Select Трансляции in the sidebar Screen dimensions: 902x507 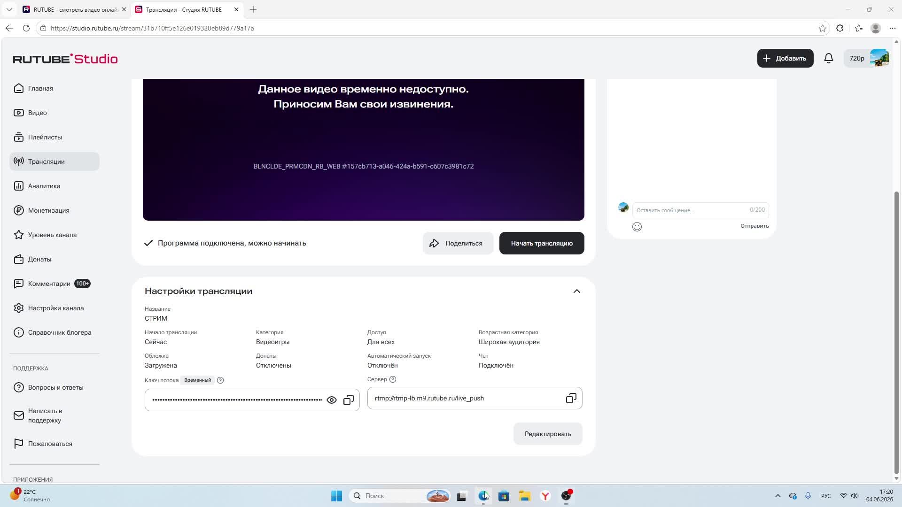pyautogui.click(x=54, y=161)
